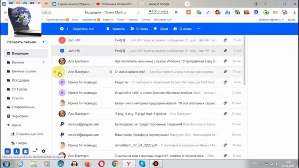Open the calendar app icon in sidebar bottom
This screenshot has width=299, height=168.
tap(25, 151)
